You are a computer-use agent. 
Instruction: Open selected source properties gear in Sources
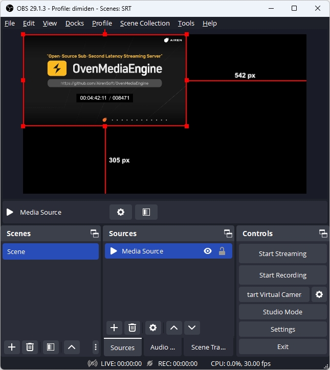(153, 328)
